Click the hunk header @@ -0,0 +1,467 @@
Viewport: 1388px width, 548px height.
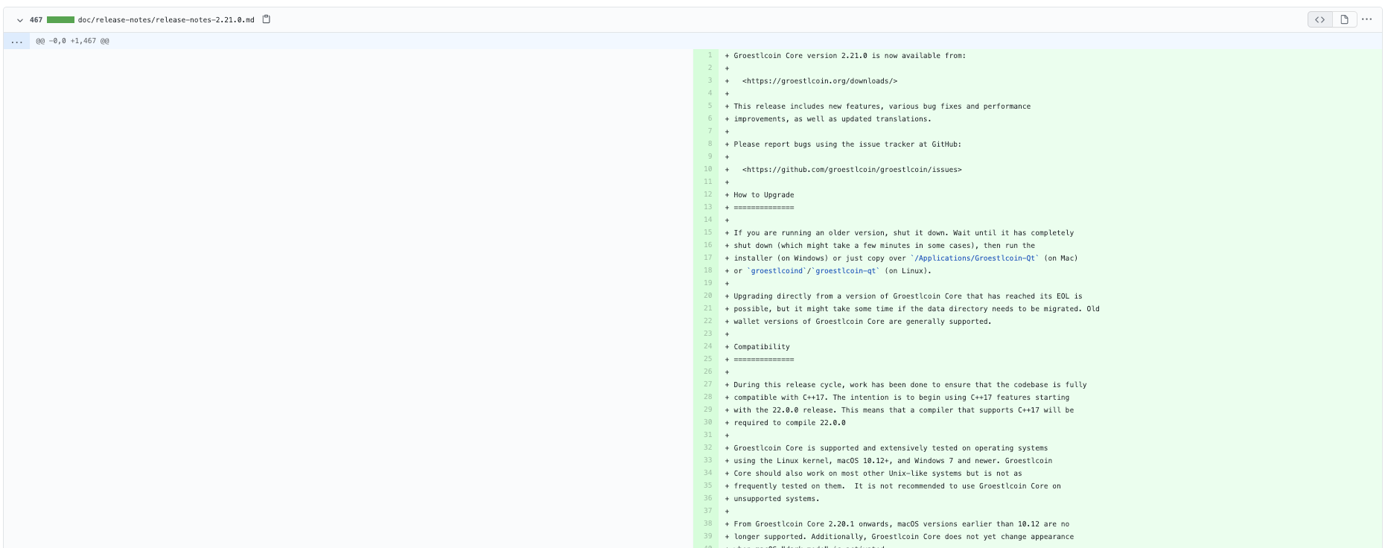point(73,41)
